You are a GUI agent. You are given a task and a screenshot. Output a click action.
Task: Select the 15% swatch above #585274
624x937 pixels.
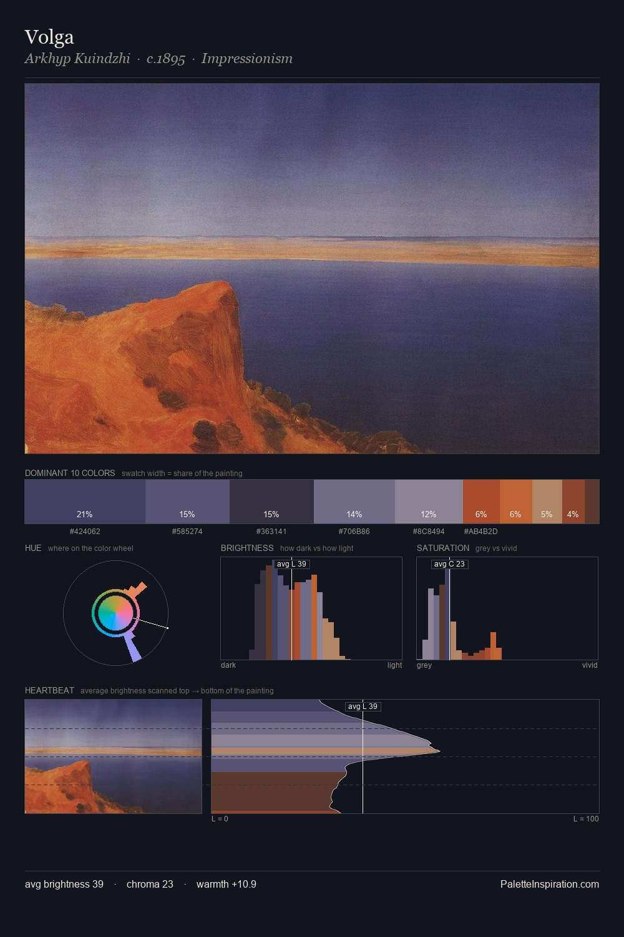(187, 502)
